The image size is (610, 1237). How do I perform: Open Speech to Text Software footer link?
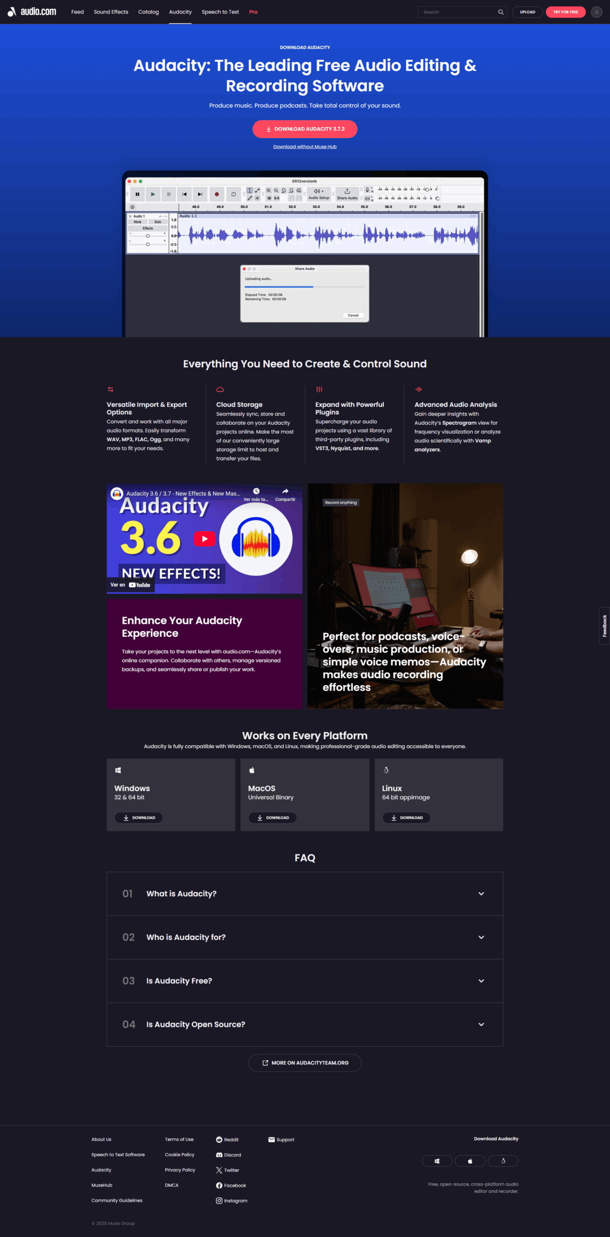[x=118, y=1154]
